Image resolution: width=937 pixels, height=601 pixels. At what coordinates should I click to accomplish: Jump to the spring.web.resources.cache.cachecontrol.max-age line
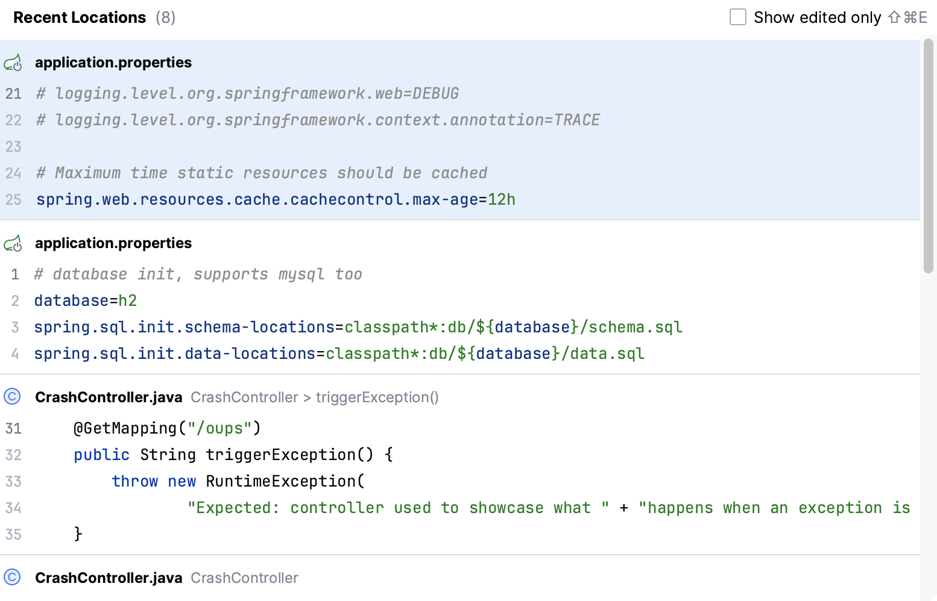(x=276, y=200)
